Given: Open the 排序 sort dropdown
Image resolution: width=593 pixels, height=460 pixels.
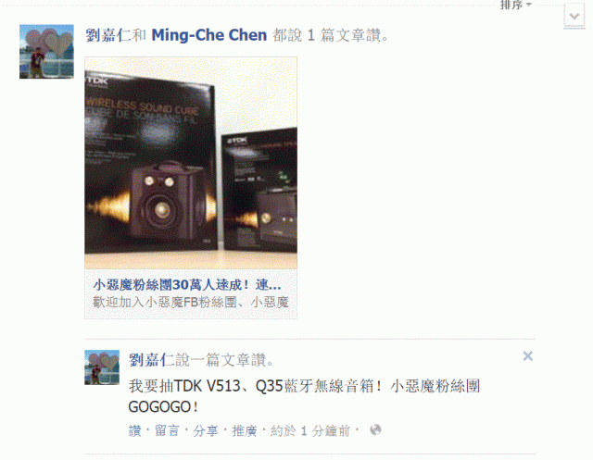Looking at the screenshot, I should [515, 5].
